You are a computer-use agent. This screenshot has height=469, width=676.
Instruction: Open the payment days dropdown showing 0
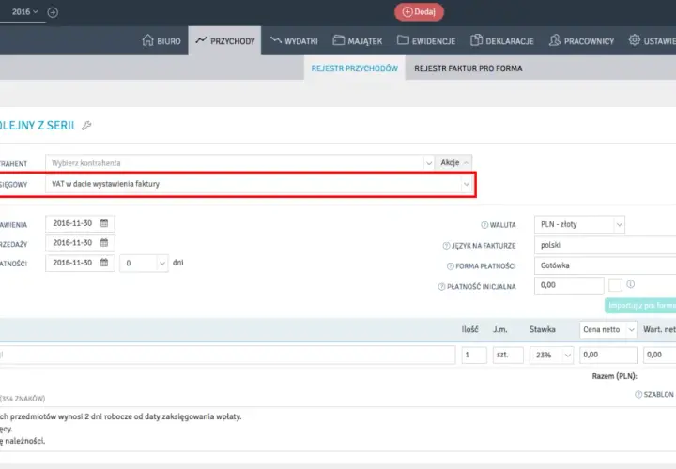point(144,264)
